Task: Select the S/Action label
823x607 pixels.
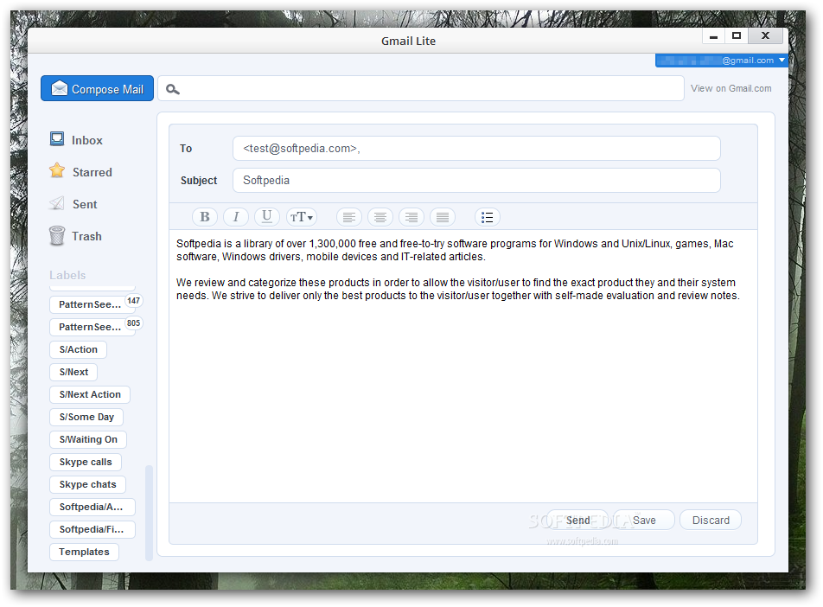Action: pyautogui.click(x=78, y=349)
